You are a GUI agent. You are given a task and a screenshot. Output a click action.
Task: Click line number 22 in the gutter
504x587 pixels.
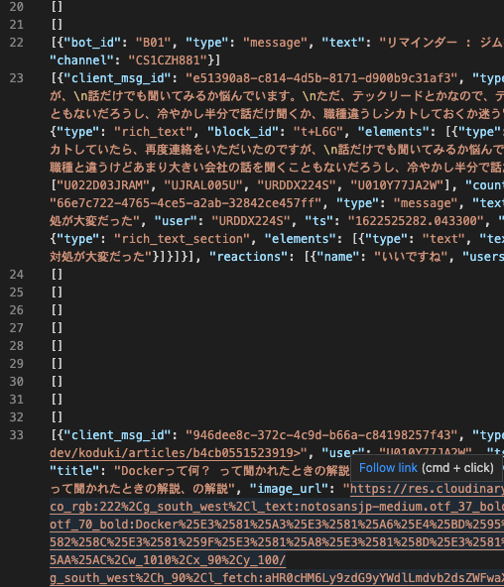pos(17,43)
